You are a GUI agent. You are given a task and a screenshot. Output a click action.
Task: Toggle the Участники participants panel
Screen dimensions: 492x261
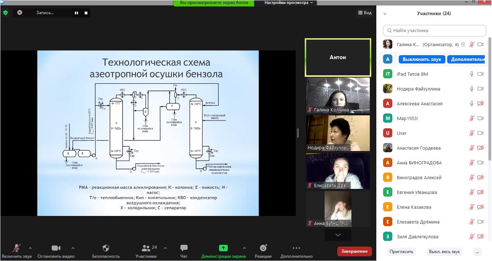pos(146,248)
